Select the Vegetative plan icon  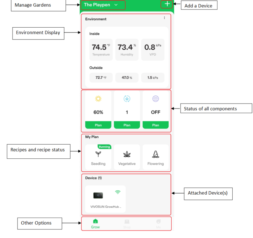[127, 155]
